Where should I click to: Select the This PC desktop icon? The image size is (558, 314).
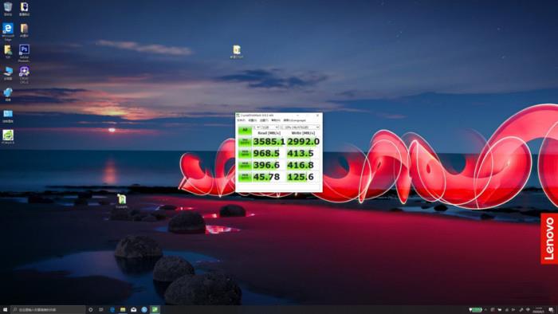tap(8, 73)
